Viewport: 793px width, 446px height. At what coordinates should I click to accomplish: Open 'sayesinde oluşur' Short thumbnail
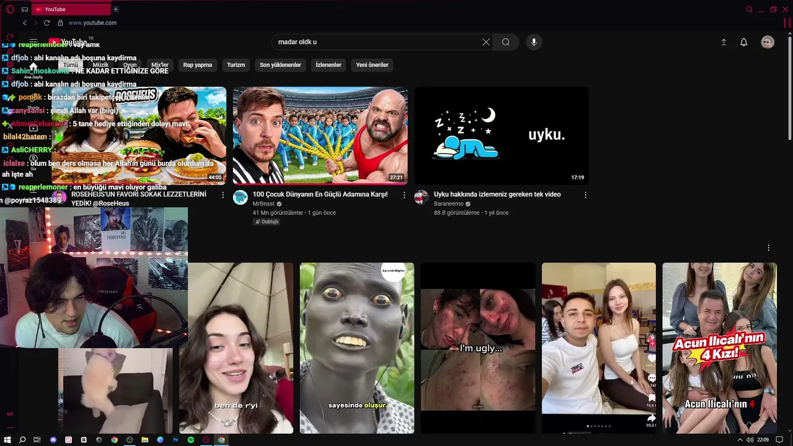(357, 348)
